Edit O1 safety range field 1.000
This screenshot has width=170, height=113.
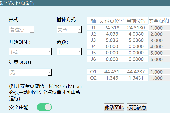[x=159, y=72]
